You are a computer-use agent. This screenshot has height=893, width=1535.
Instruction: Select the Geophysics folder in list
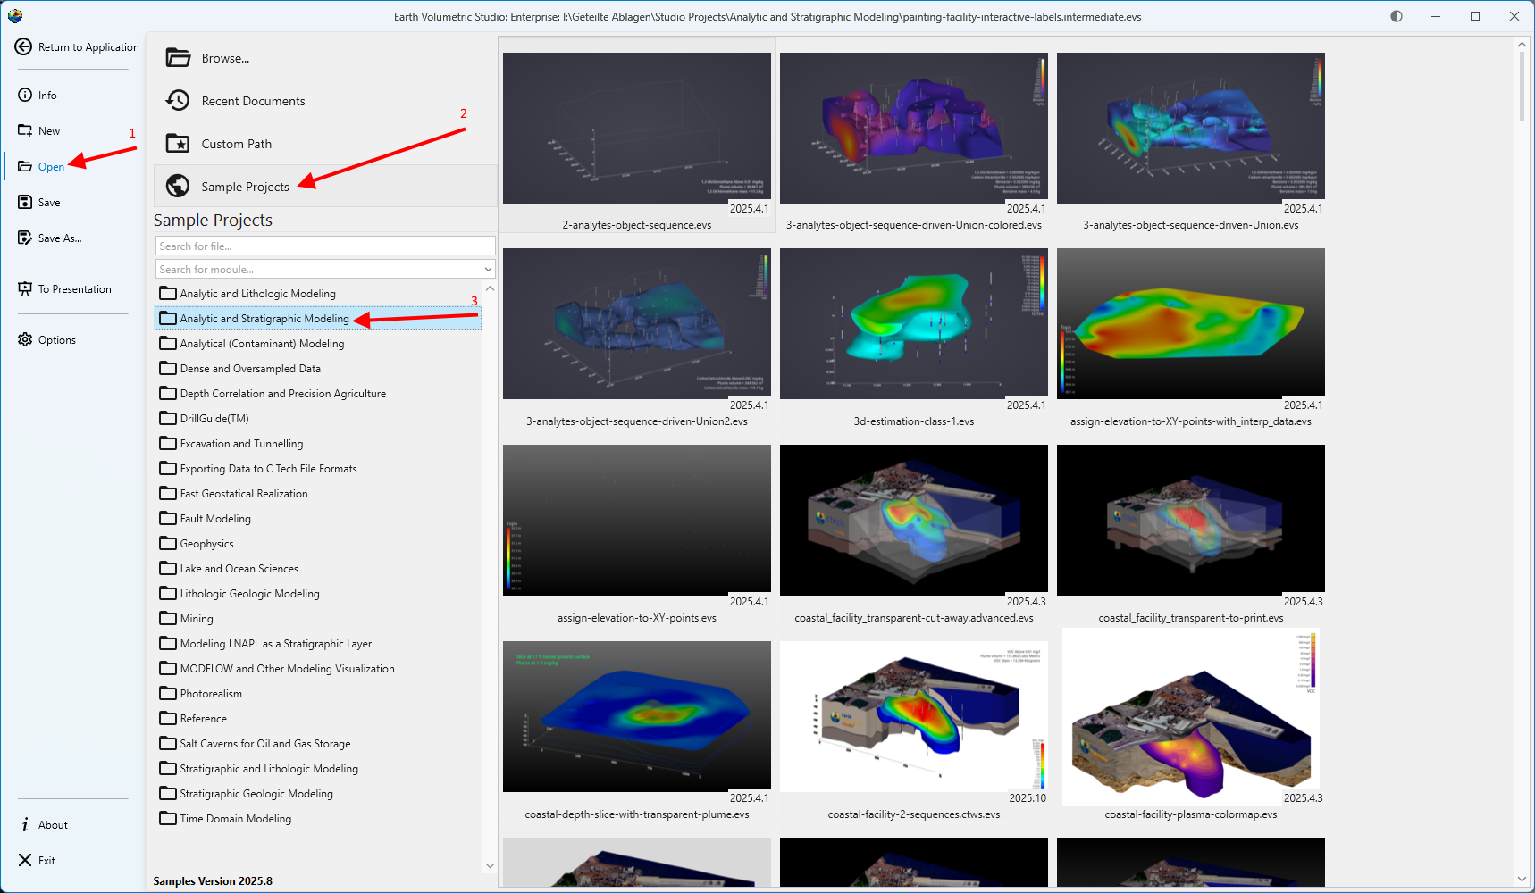coord(206,544)
